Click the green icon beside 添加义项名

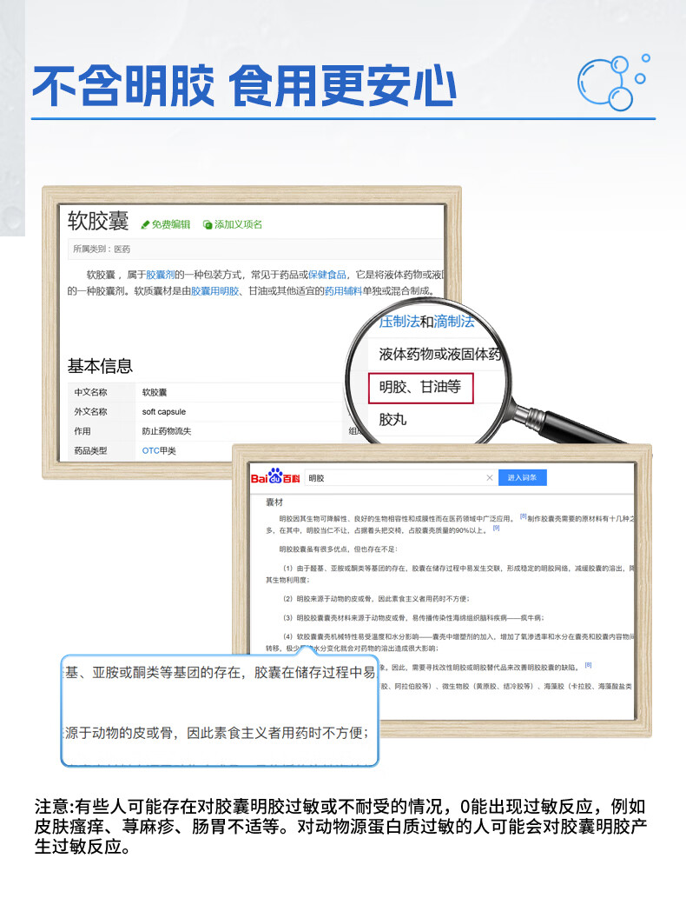click(x=208, y=225)
